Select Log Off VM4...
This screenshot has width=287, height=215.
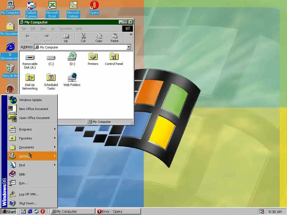coord(33,194)
